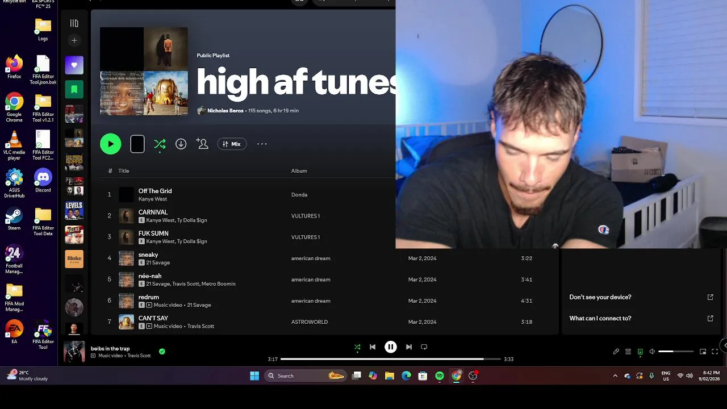Viewport: 727px width, 409px height.
Task: Open VLC media player desktop icon
Action: [14, 146]
